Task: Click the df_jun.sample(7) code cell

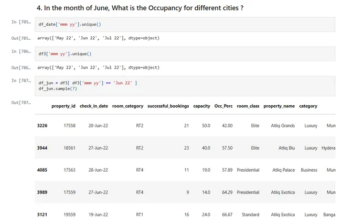Action: click(185, 86)
